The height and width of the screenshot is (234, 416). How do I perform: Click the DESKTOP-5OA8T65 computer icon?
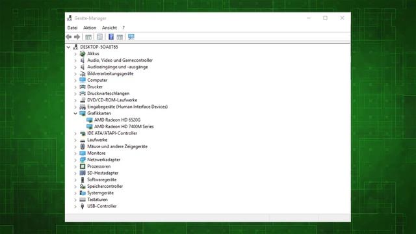click(75, 47)
